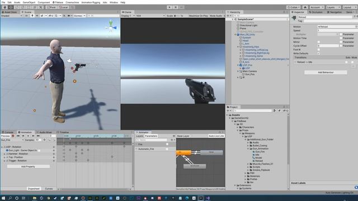Toggle Mirror checkbox in Inspector
The height and width of the screenshot is (201, 358).
pos(319,42)
